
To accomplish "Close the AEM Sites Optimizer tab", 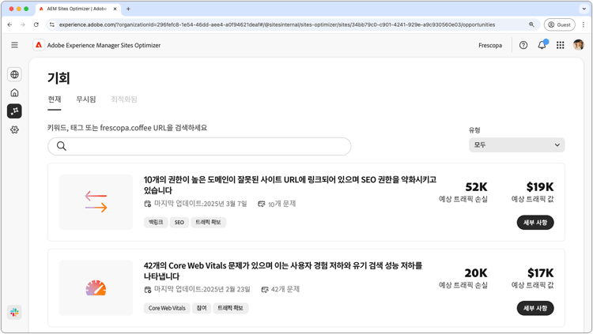I will pos(115,9).
